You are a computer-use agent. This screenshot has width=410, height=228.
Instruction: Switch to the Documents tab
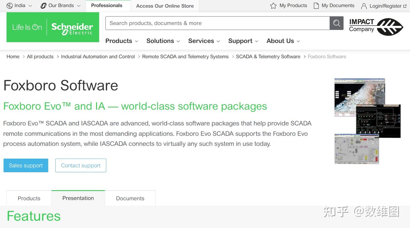click(130, 198)
